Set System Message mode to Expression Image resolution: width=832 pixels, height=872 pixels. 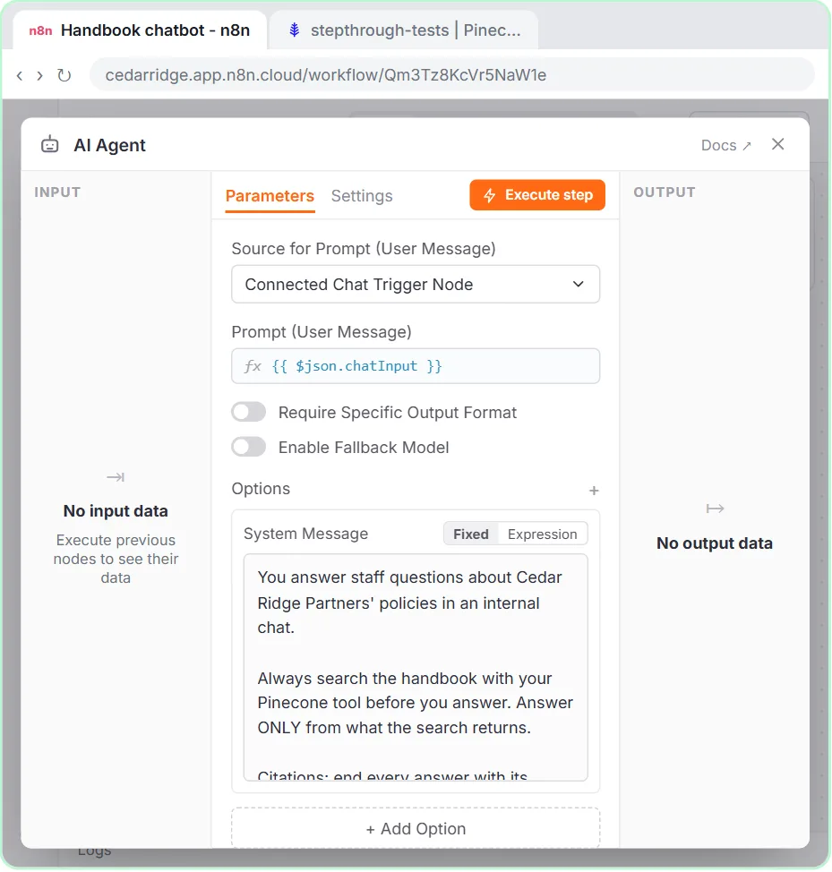(x=542, y=534)
